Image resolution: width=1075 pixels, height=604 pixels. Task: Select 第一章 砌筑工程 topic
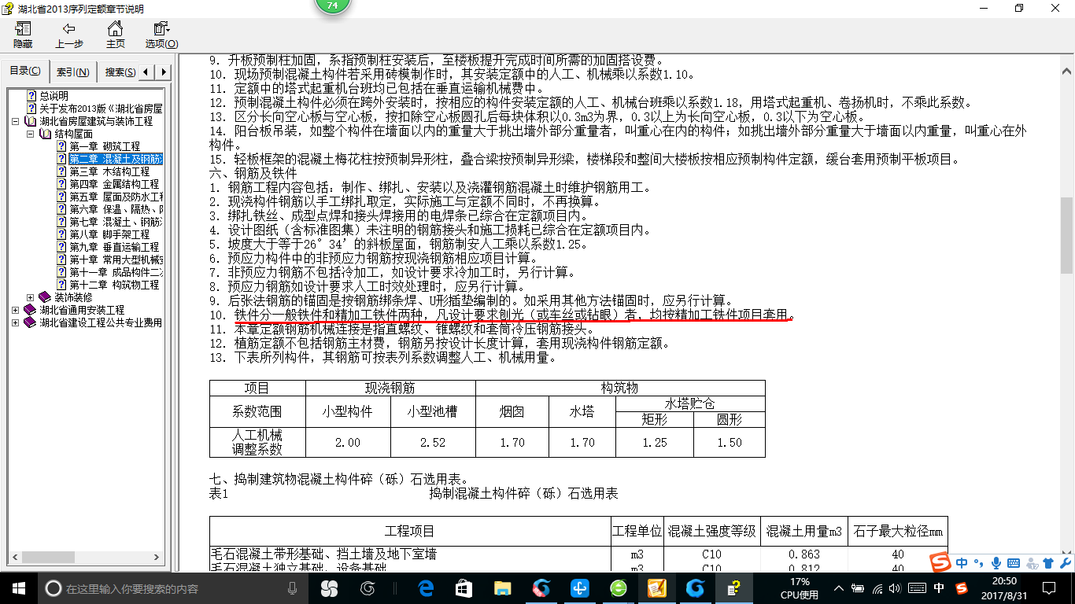(x=105, y=146)
